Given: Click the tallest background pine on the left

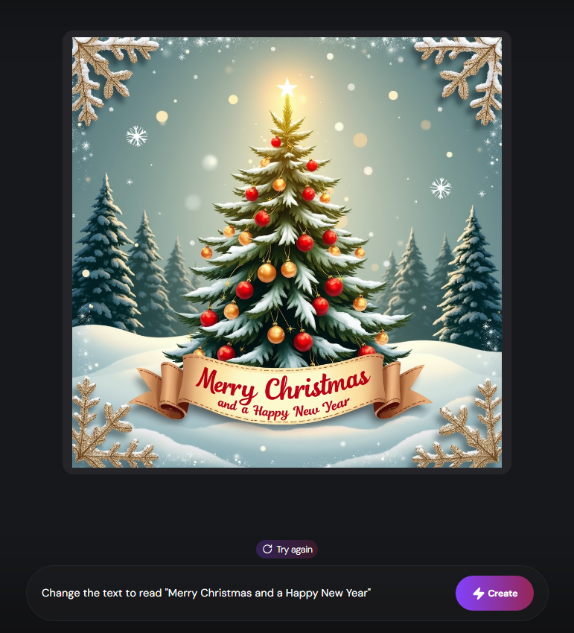Looking at the screenshot, I should coord(103,255).
